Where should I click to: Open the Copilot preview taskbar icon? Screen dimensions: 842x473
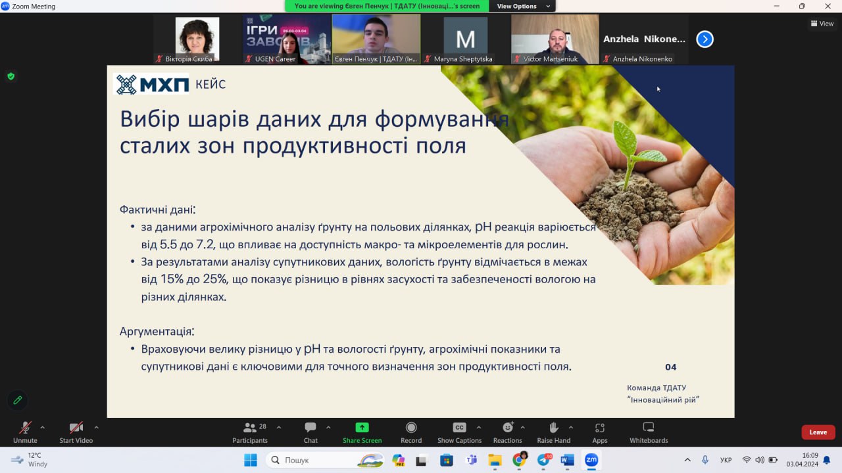[398, 460]
